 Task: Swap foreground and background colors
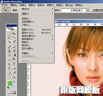[x=14, y=82]
